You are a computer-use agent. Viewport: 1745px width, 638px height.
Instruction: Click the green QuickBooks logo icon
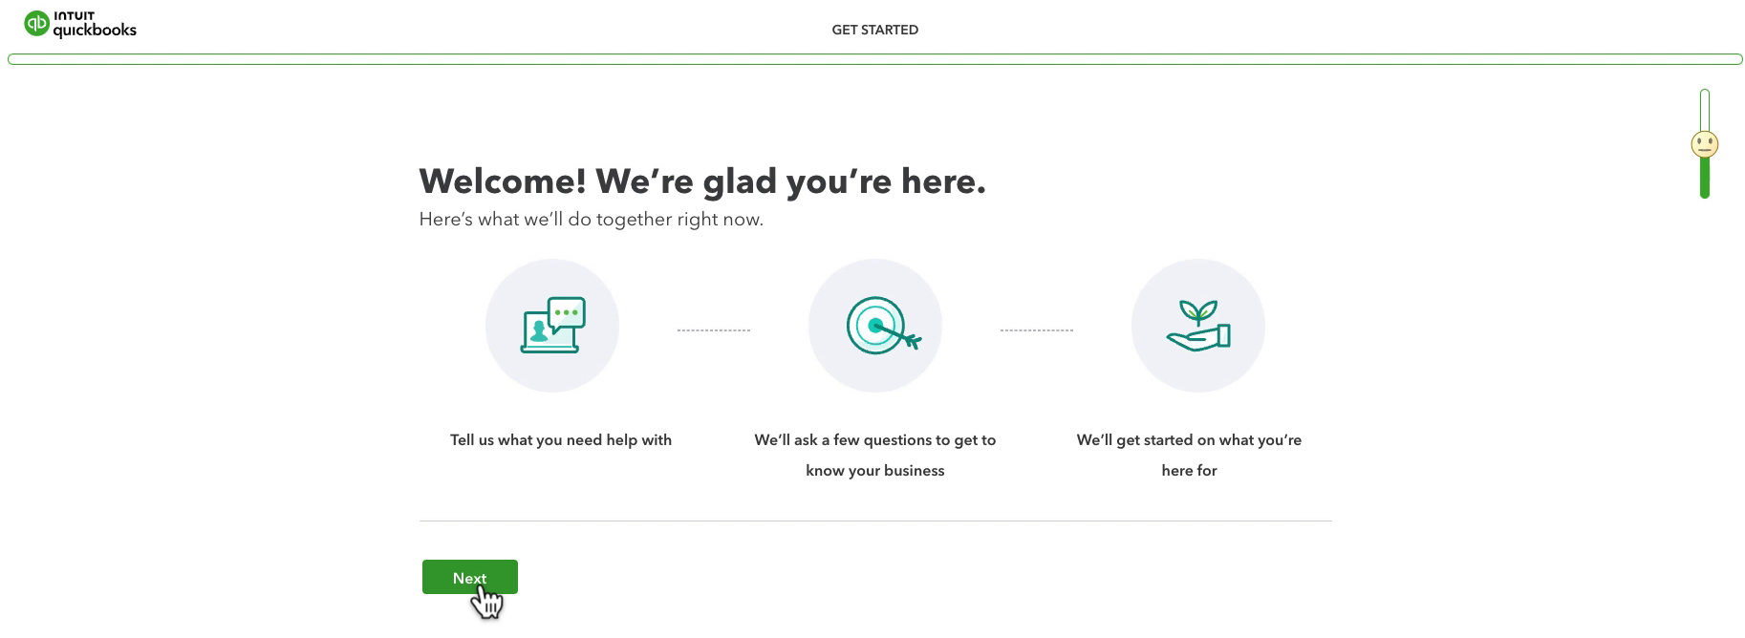(x=36, y=24)
